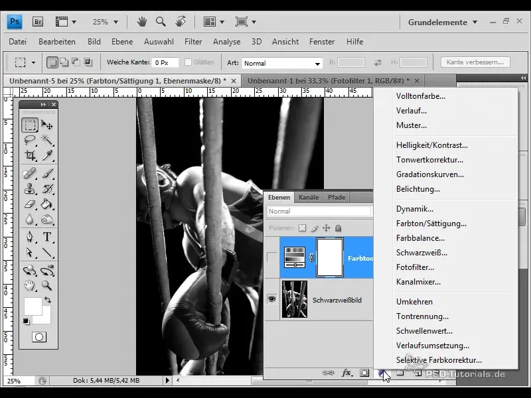Viewport: 531px width, 398px height.
Task: Open the Filter menu
Action: point(193,42)
